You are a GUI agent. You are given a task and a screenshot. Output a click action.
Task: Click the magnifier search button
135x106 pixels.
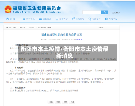(x=105, y=12)
